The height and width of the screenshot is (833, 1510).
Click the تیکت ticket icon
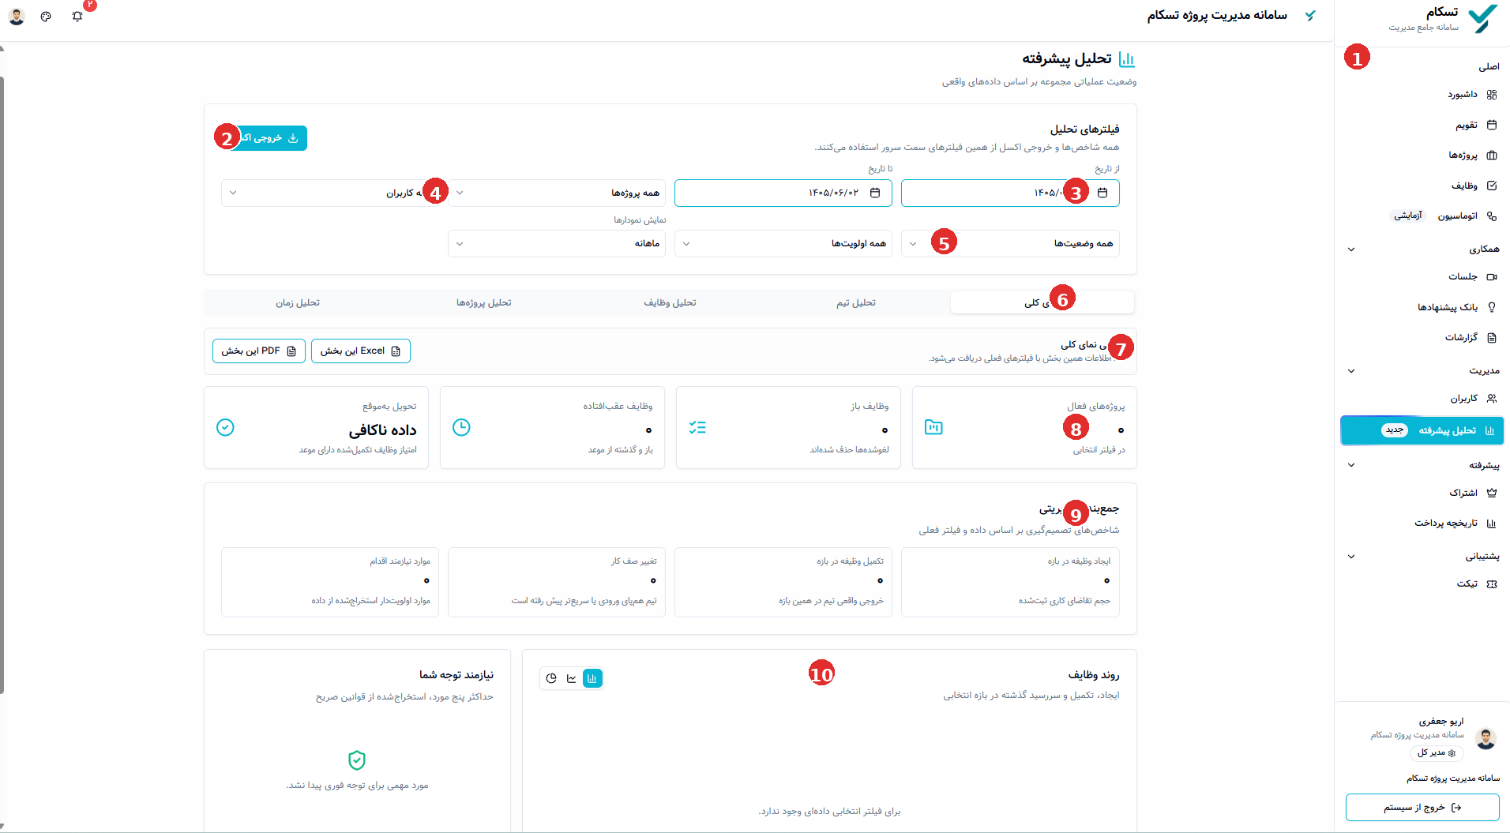tap(1492, 584)
